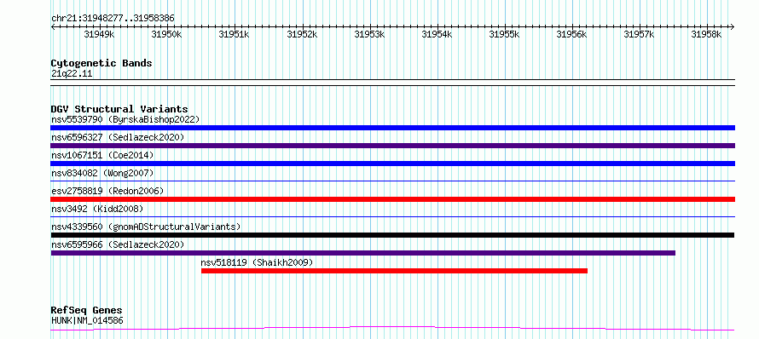Open the esv2758819 (Redon2006) variant label

point(107,191)
